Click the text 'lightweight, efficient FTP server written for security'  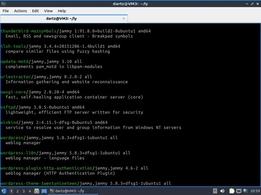tap(74, 112)
